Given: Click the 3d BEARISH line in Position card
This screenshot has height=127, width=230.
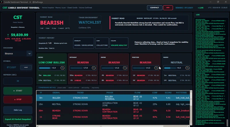Looking at the screenshot, I should (x=146, y=80).
